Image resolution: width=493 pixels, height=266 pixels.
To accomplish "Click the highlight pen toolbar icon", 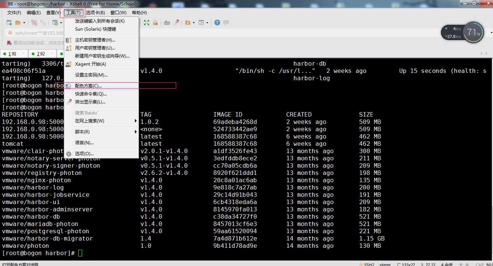I will coord(176,23).
